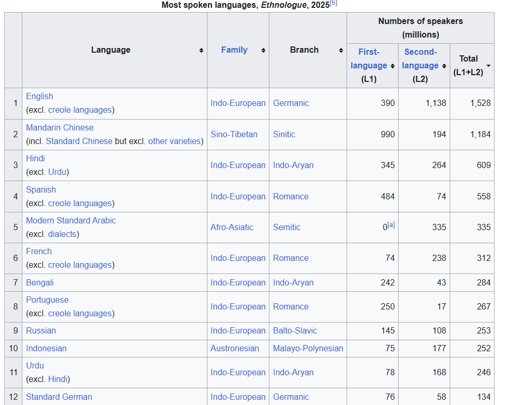Viewport: 506px width, 405px height.
Task: Open Indo-Aryan link in Hindi row
Action: pos(293,165)
